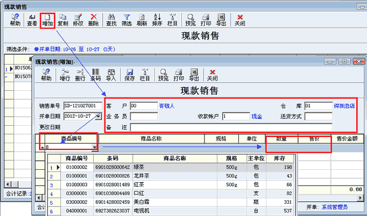This screenshot has width=367, height=216.
Task: Click 关闭 red X in add dialog toolbar
Action: pos(212,75)
